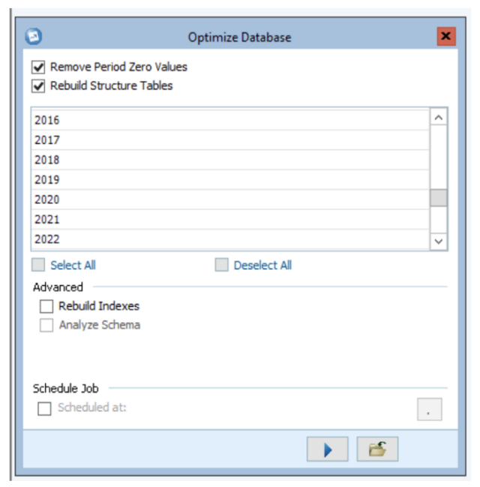Viewport: 480px width, 487px height.
Task: Uncheck Rebuild Structure Tables
Action: (x=38, y=86)
